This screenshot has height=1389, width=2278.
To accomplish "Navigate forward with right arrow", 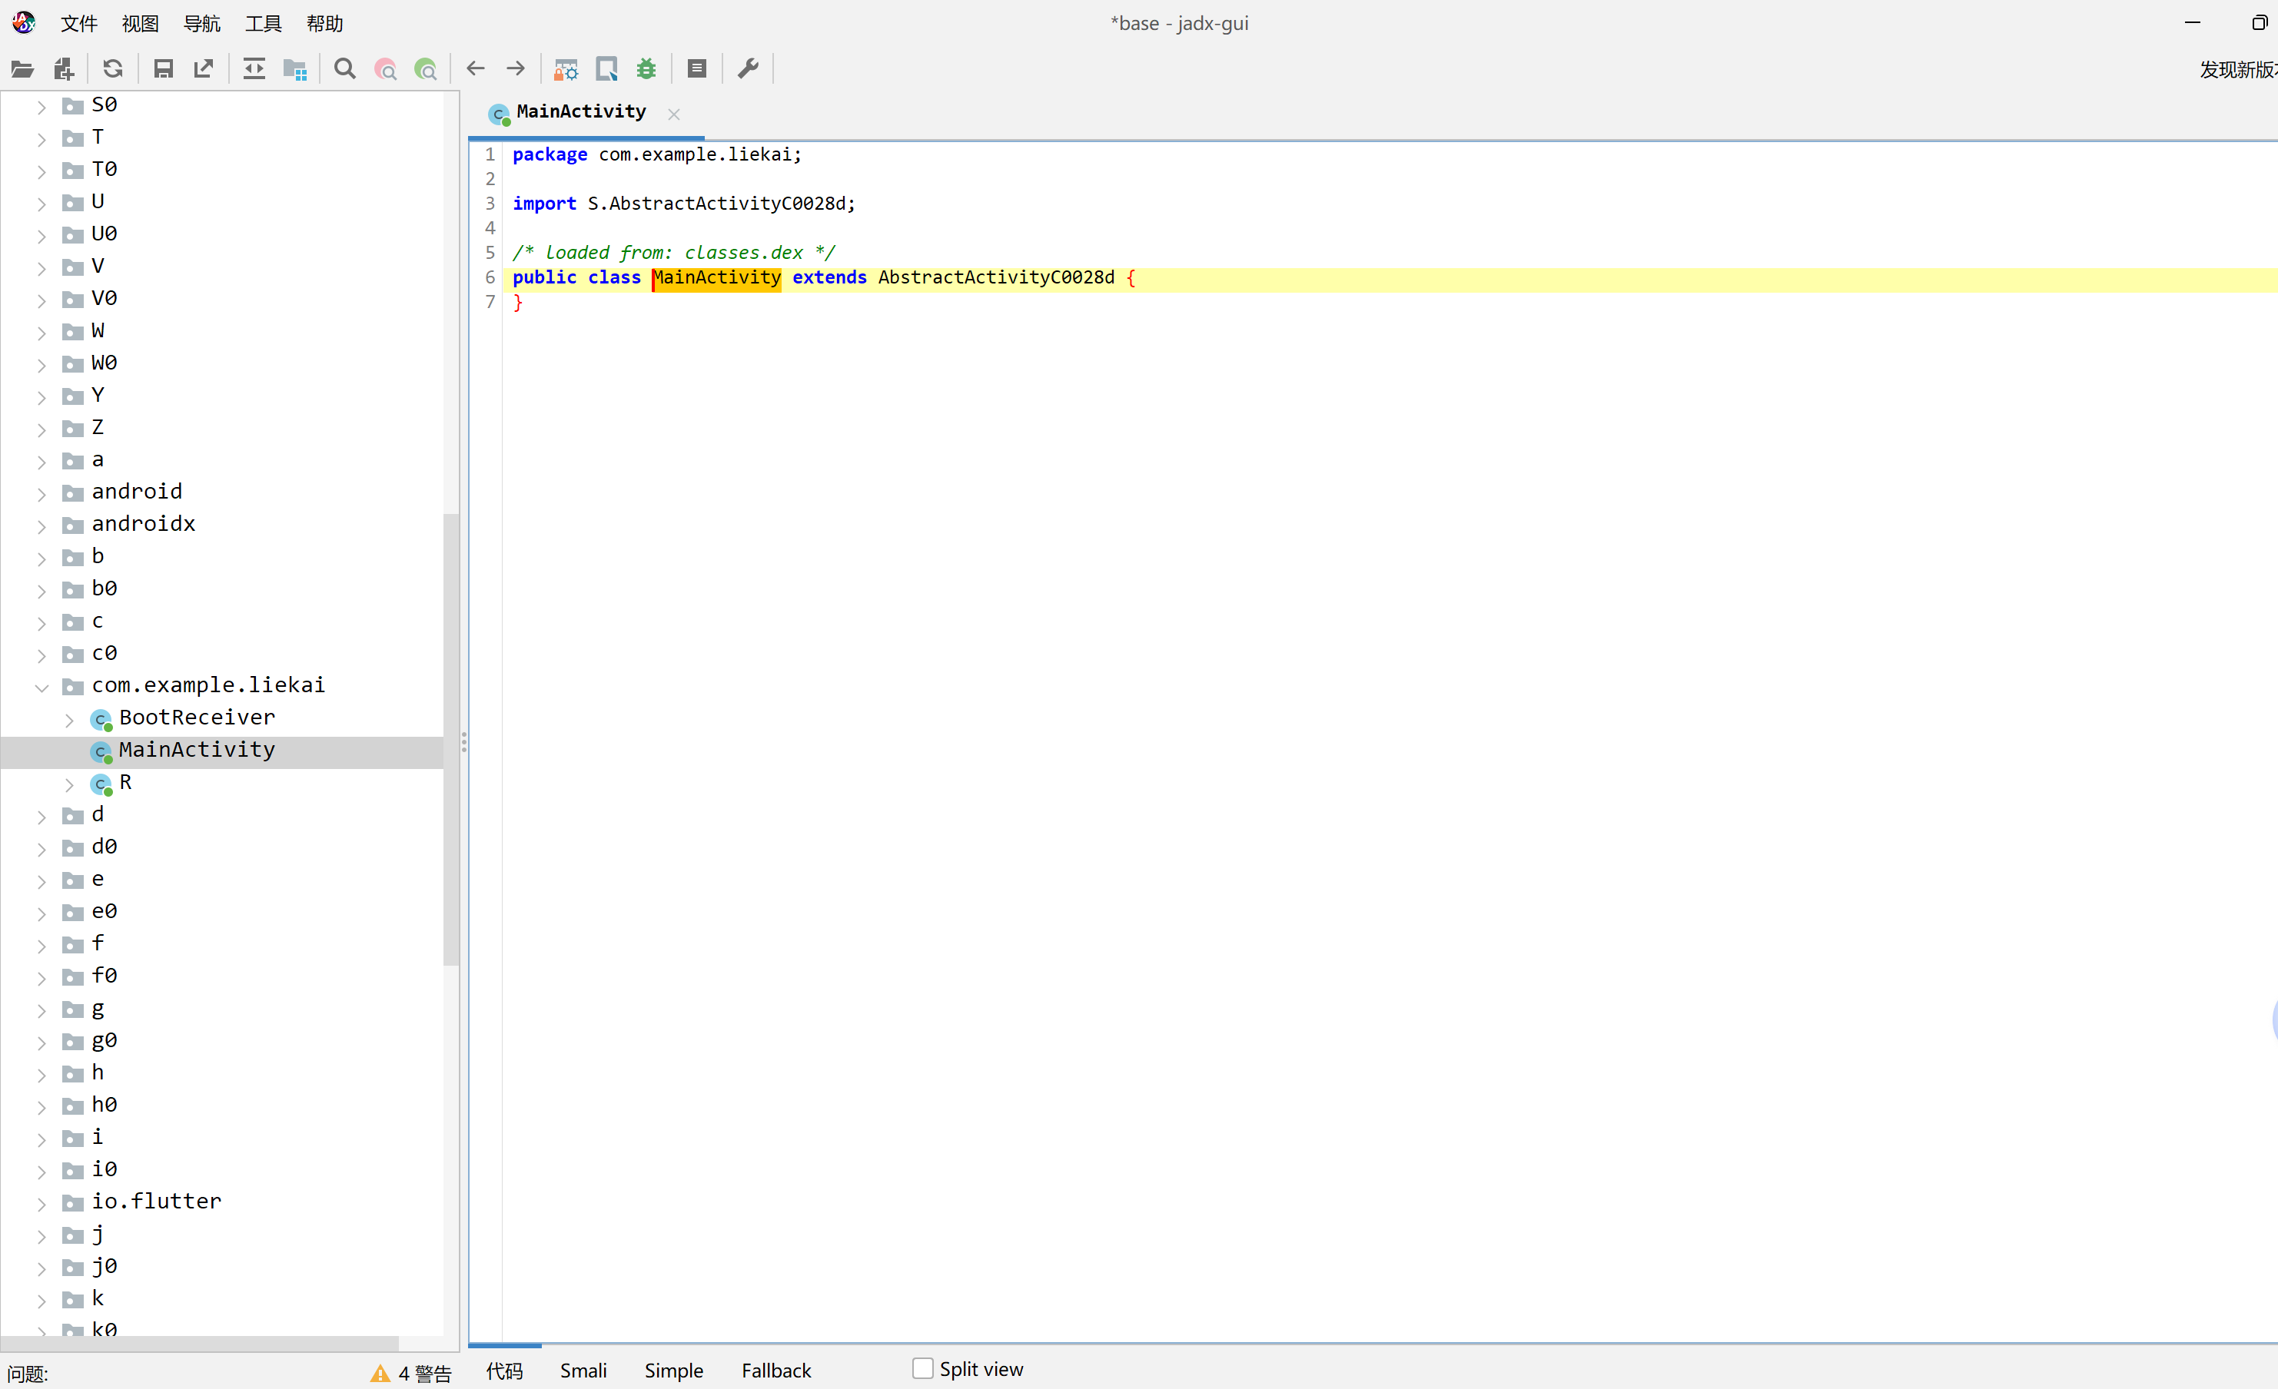I will click(516, 68).
